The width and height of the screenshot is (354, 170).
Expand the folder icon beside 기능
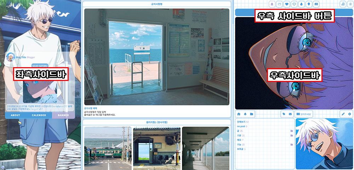(x=291, y=145)
